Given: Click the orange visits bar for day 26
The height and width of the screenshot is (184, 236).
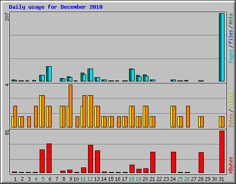Looking at the screenshot, I should pyautogui.click(x=188, y=116).
